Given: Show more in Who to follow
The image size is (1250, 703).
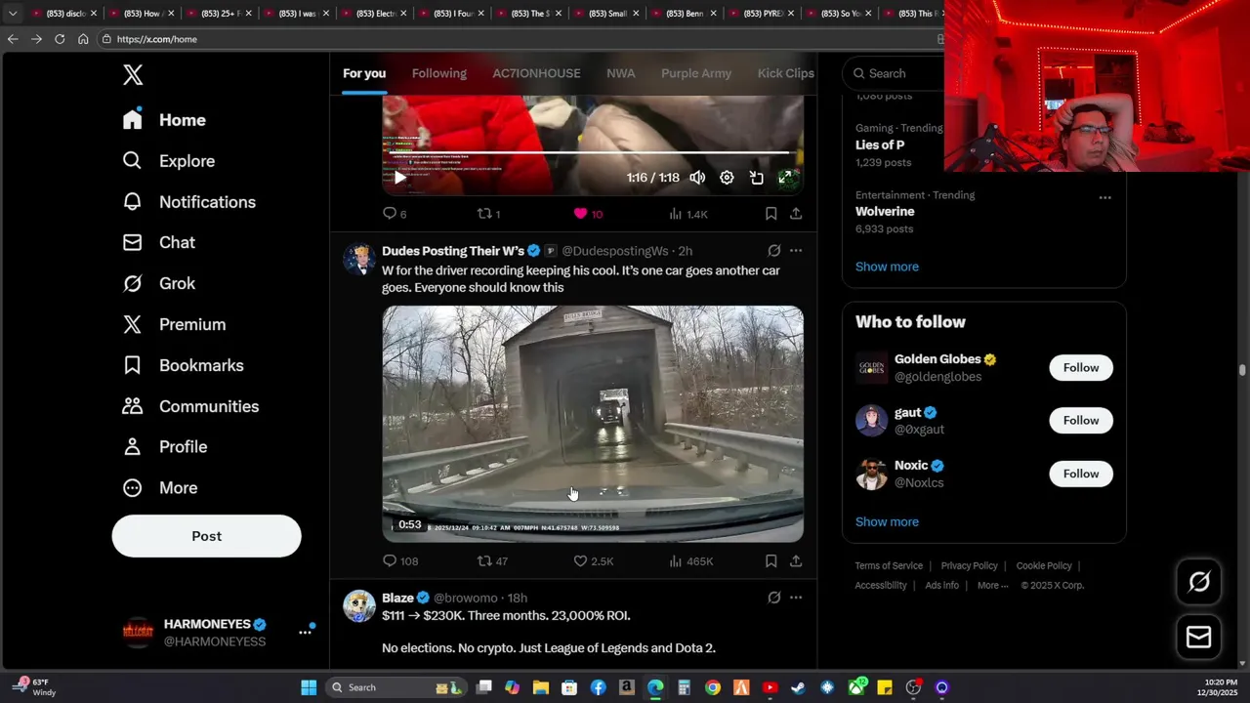Looking at the screenshot, I should coord(887,522).
